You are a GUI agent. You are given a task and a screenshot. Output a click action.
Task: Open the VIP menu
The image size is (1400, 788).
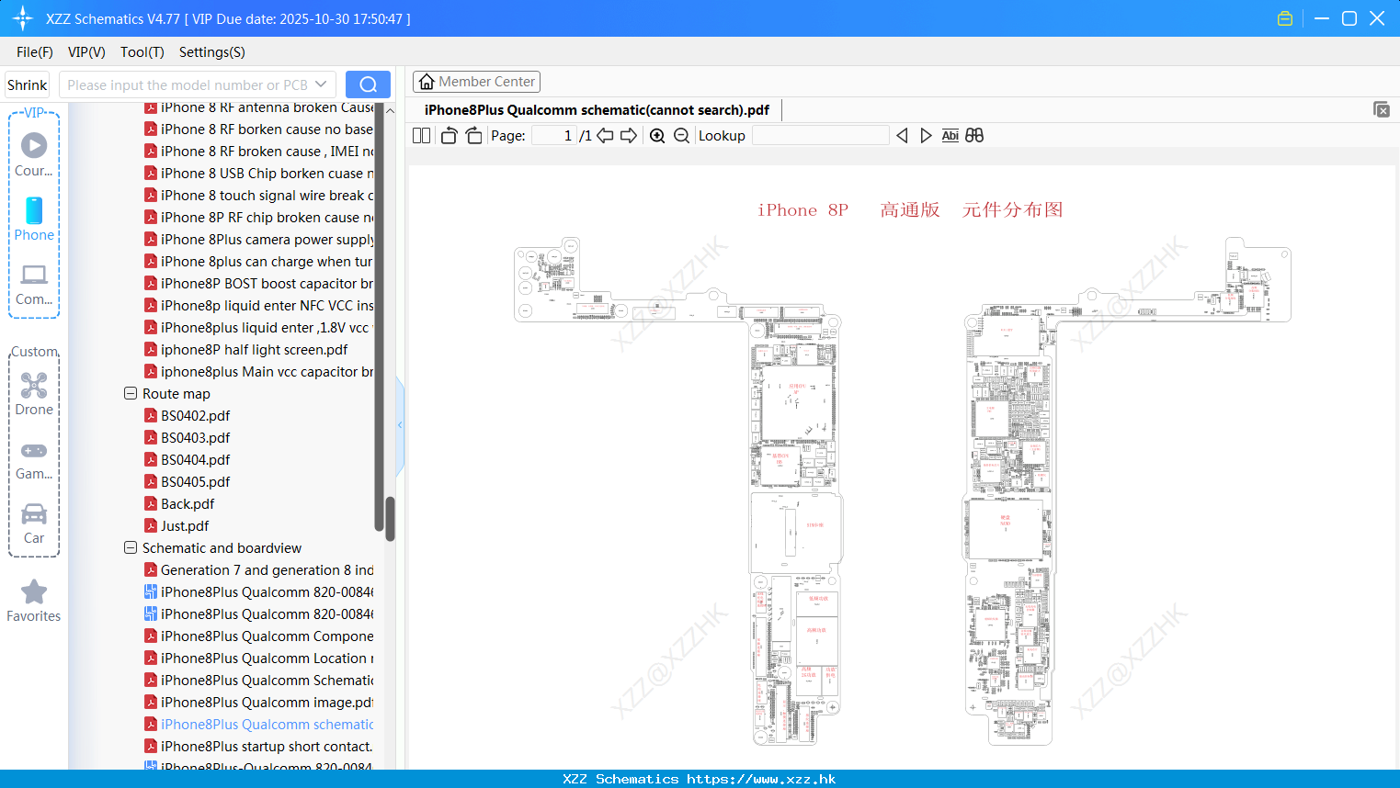click(x=86, y=52)
